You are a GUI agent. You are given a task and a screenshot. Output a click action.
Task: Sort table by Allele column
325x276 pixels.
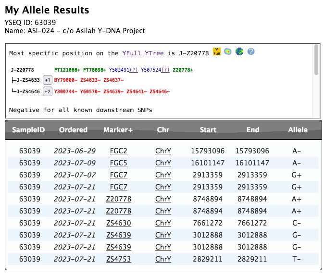[298, 130]
